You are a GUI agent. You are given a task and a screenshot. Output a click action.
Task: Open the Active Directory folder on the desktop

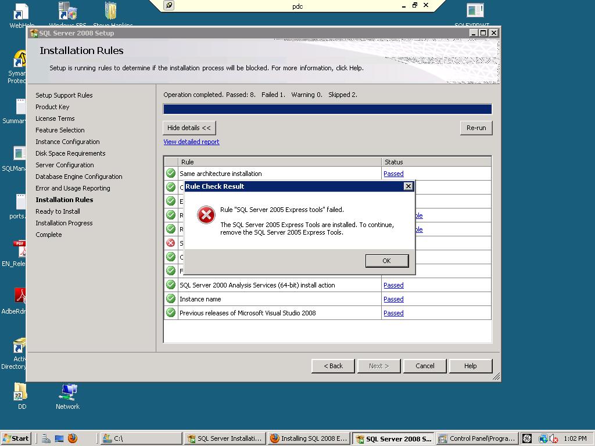[17, 346]
